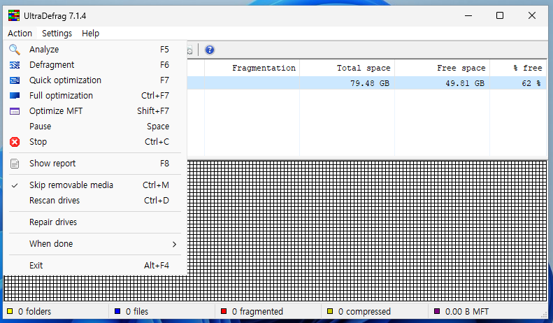Screen dimensions: 553x323
Task: Click the F5 shortcut label beside Analyze
Action: click(164, 50)
